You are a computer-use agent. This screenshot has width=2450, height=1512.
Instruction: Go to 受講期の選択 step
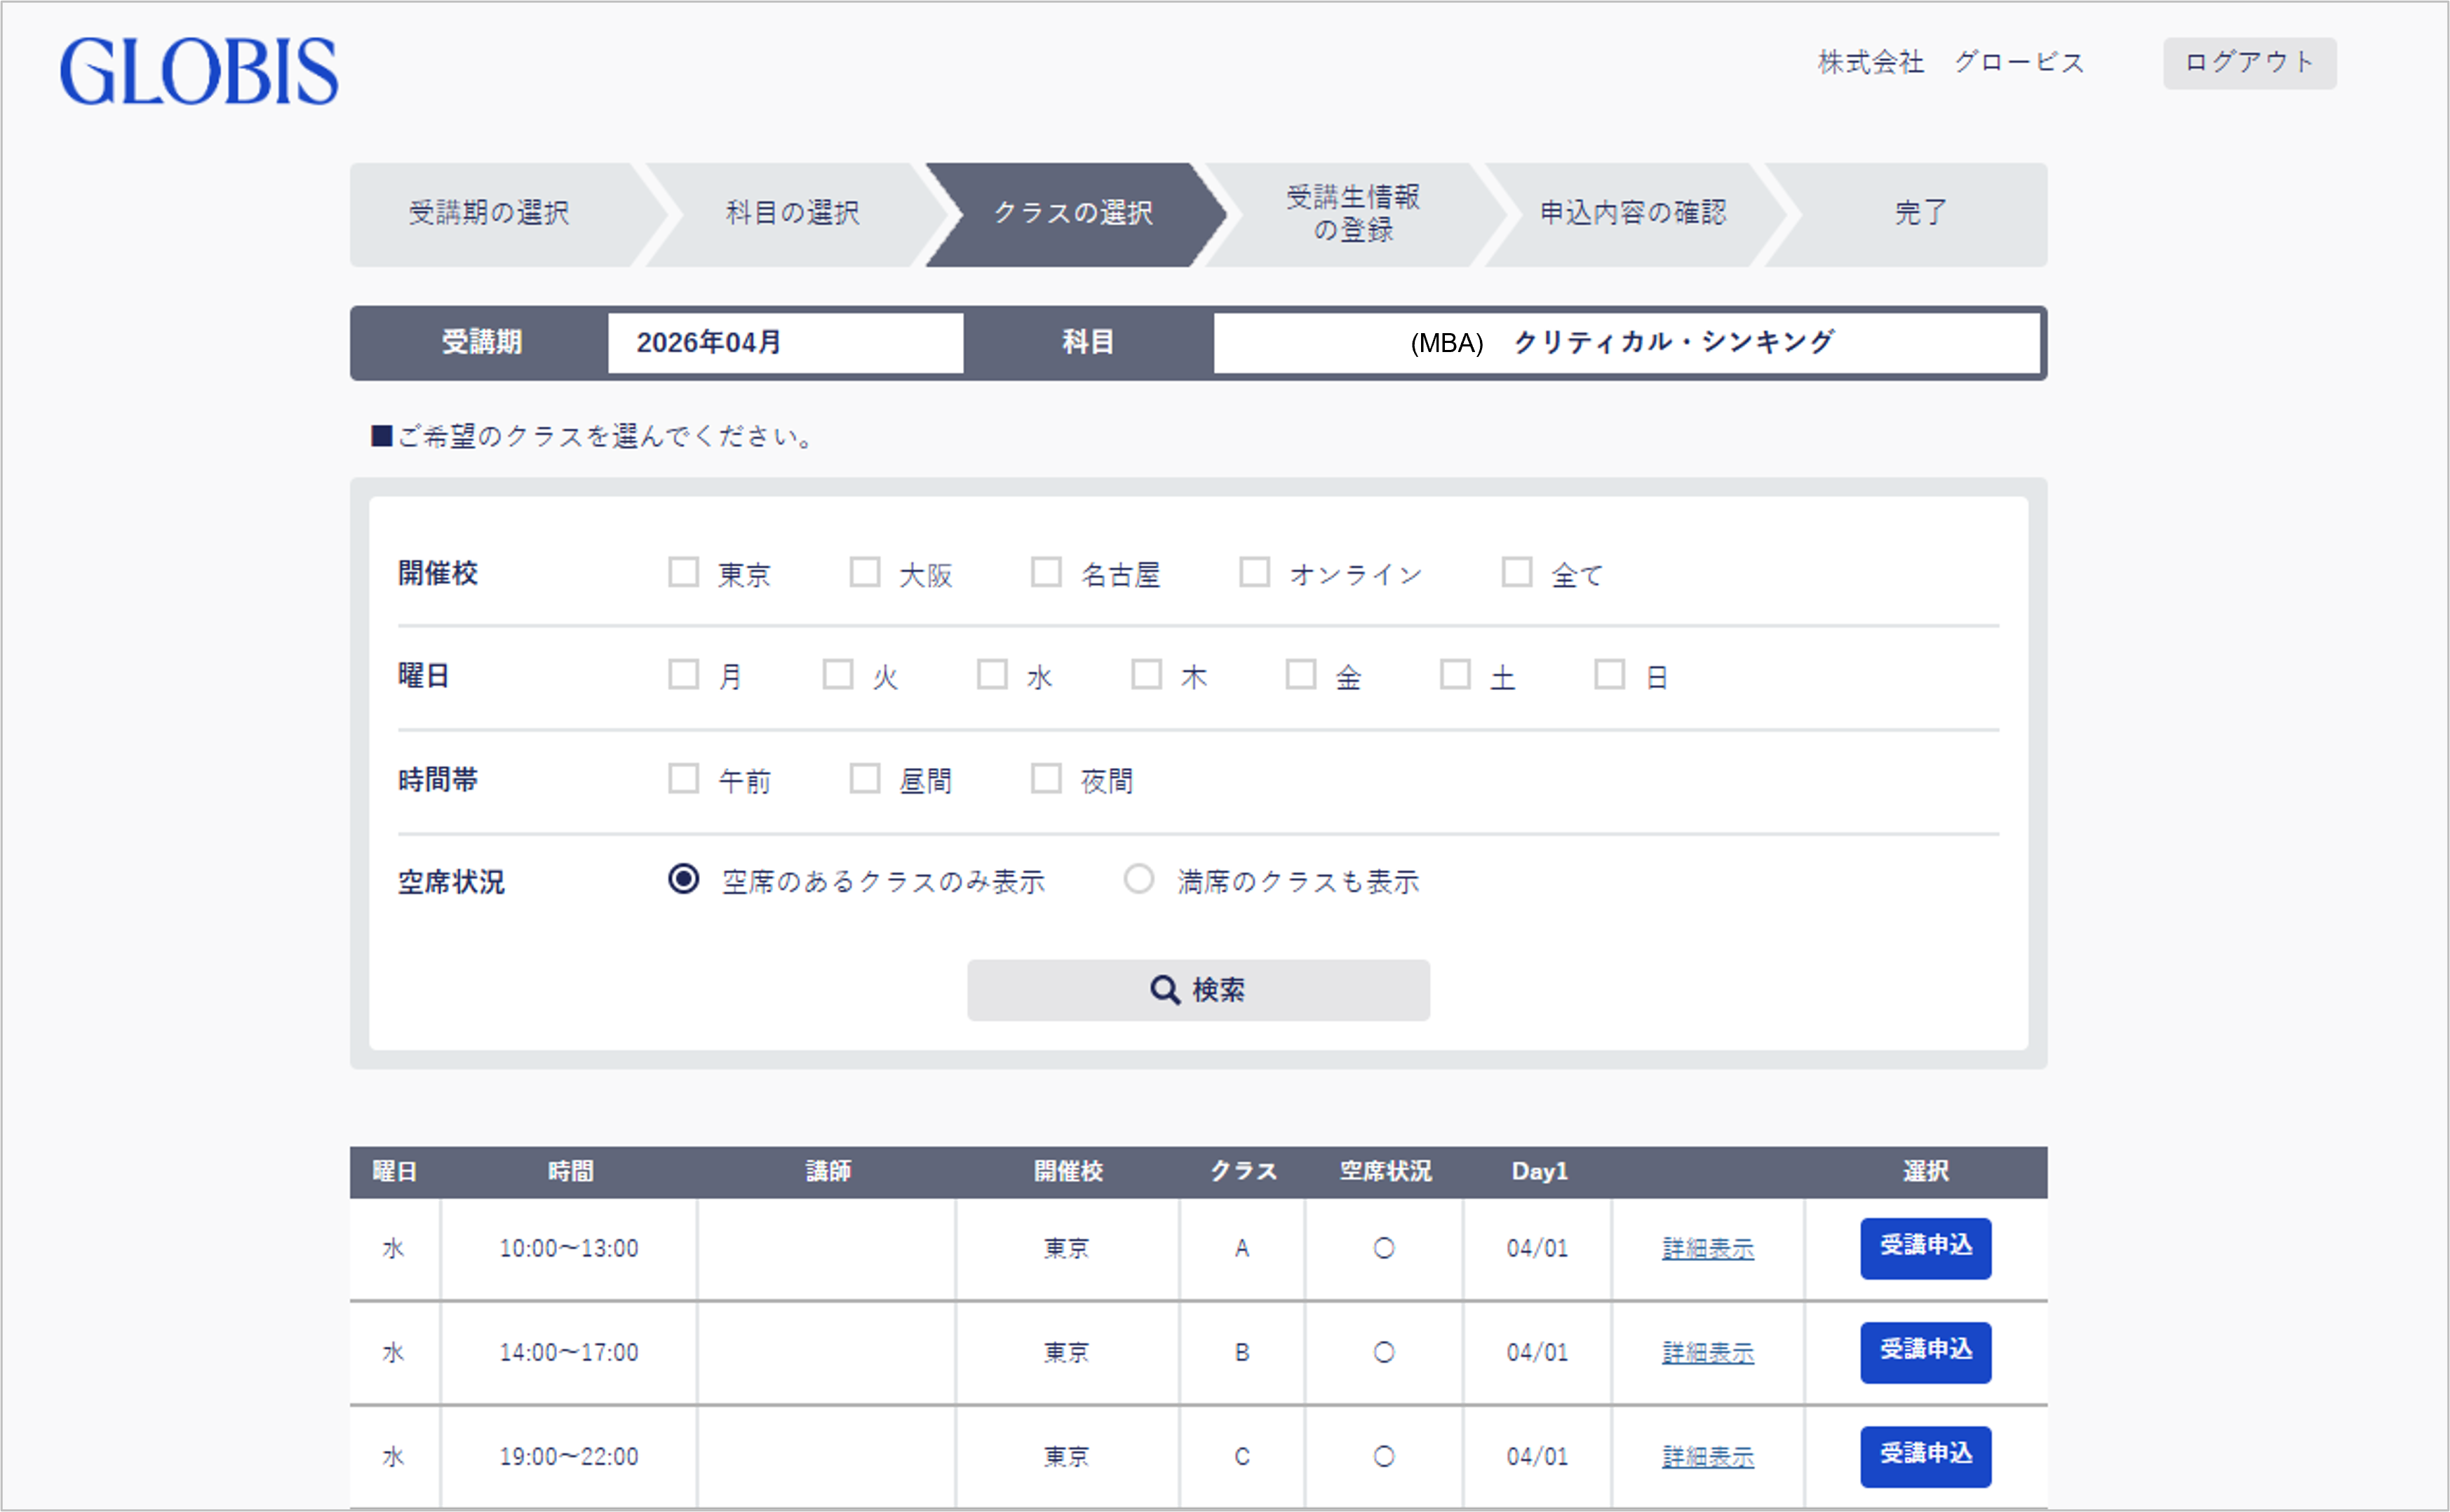490,213
